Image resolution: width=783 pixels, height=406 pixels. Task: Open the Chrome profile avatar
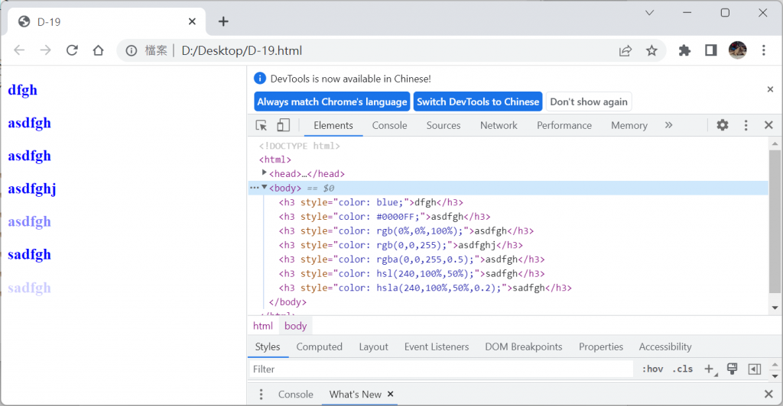pos(738,50)
